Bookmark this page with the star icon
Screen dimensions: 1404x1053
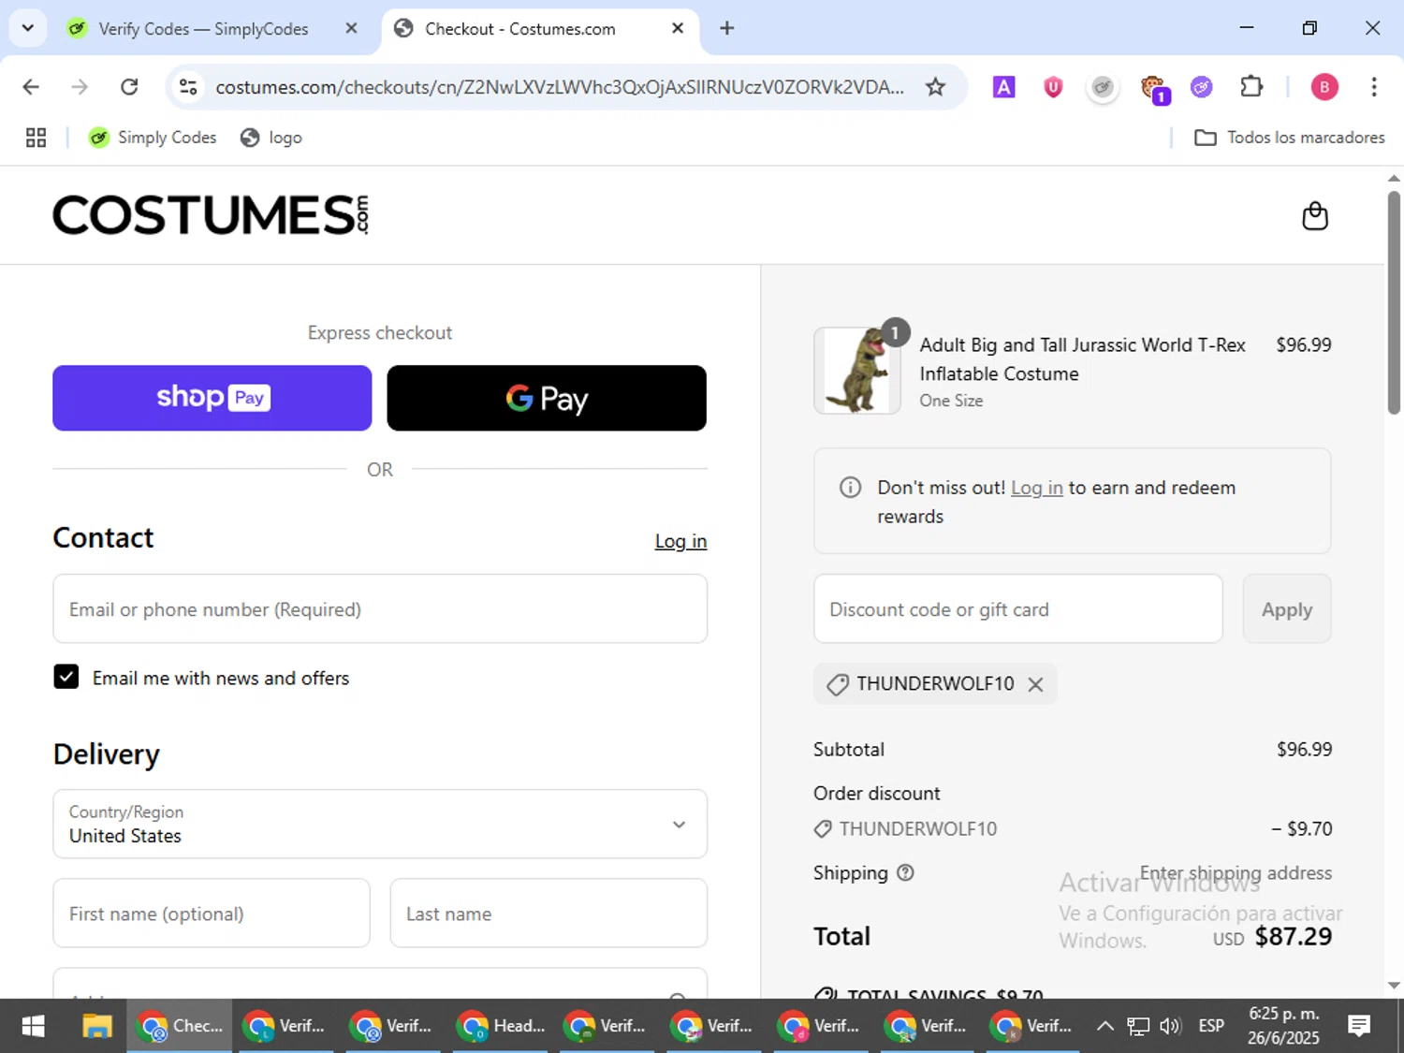click(x=935, y=87)
